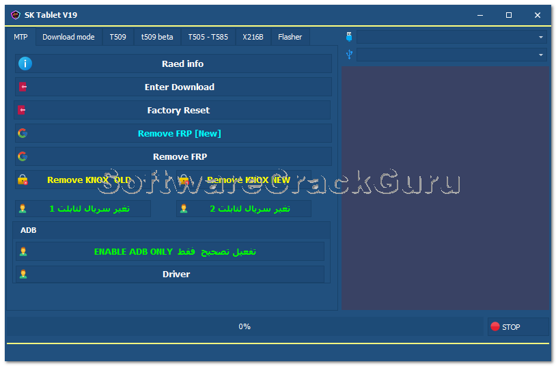This screenshot has height=366, width=556.
Task: Open the Download mode tab
Action: pos(68,37)
